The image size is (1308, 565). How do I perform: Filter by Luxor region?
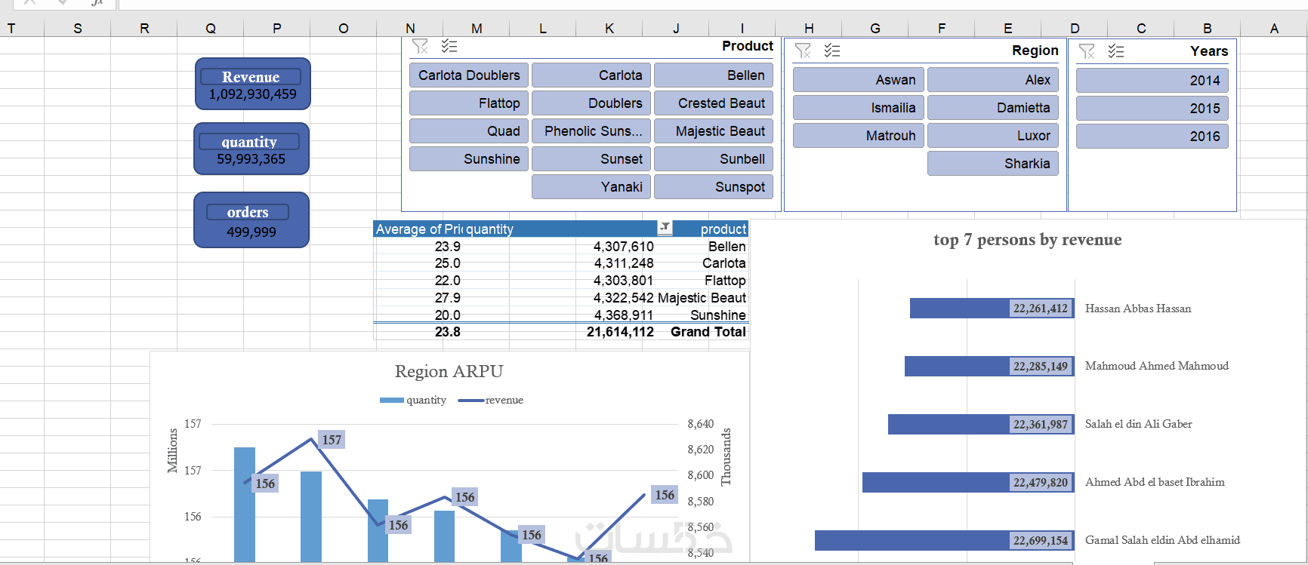993,136
